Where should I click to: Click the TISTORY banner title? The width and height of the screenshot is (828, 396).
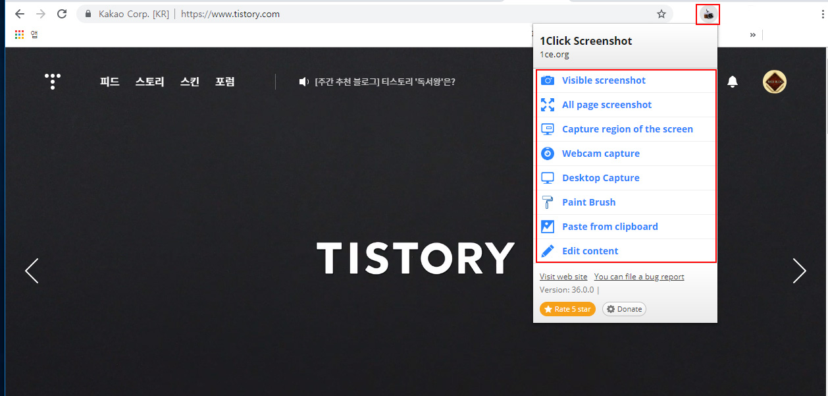click(416, 258)
